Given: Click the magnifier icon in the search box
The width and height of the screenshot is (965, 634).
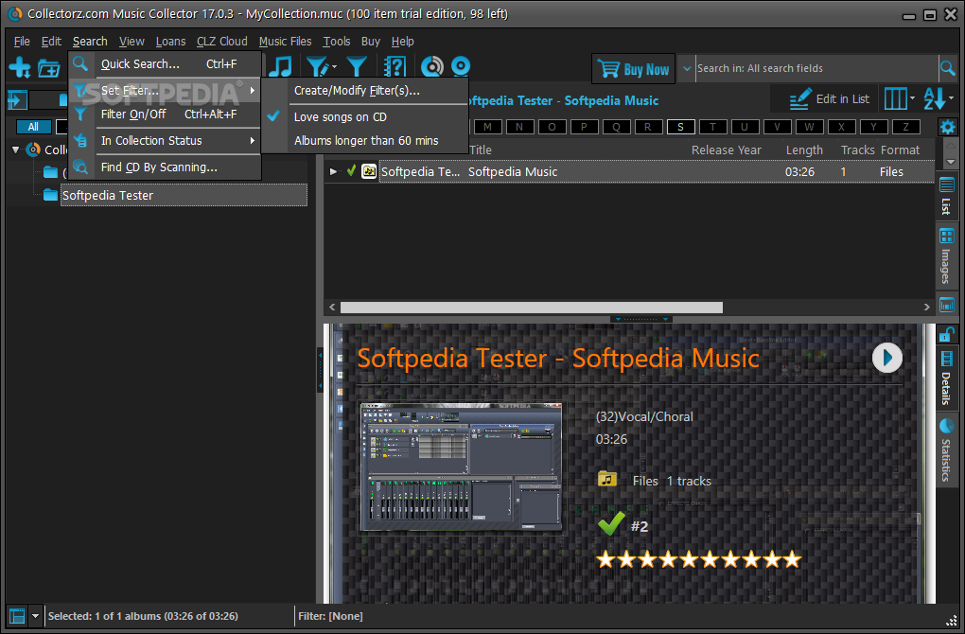Looking at the screenshot, I should coord(948,68).
